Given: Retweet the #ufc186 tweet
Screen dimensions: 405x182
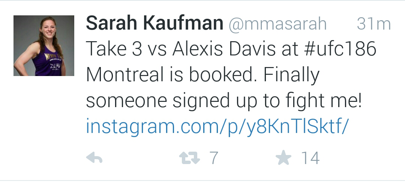Looking at the screenshot, I should coord(190,158).
